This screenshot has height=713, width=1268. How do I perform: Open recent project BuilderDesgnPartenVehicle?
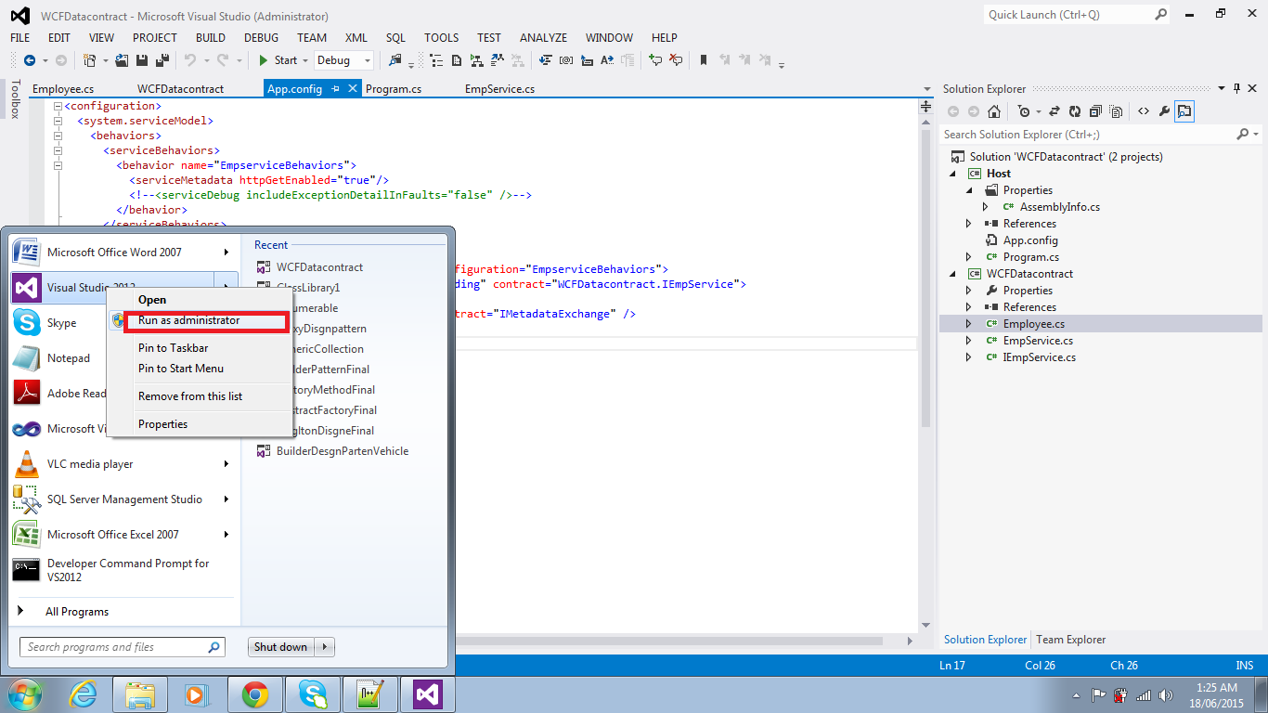(343, 451)
